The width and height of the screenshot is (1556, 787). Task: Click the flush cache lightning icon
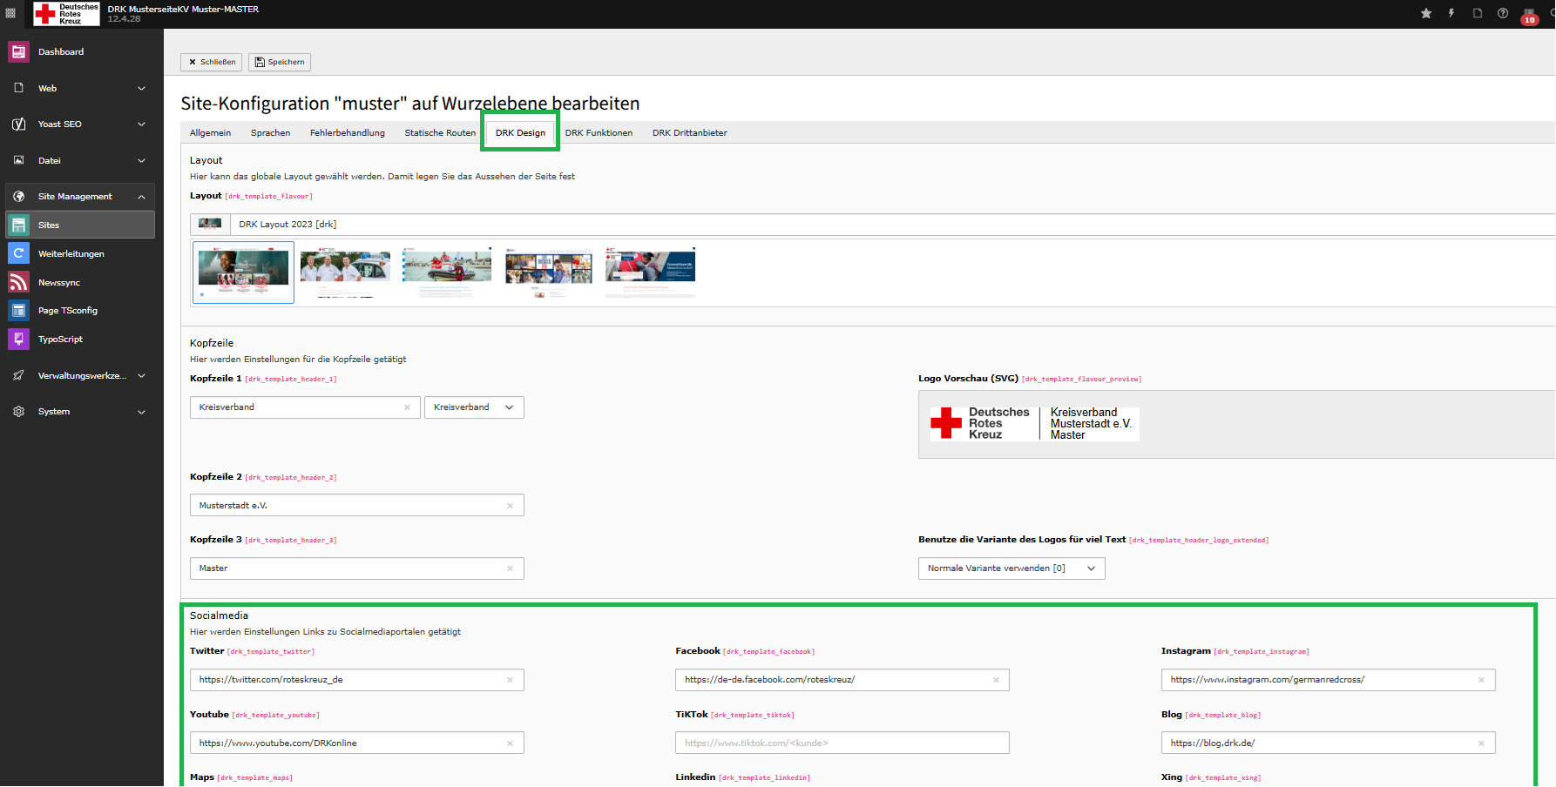point(1451,13)
